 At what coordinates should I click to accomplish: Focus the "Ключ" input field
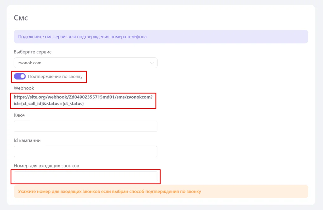click(x=85, y=126)
